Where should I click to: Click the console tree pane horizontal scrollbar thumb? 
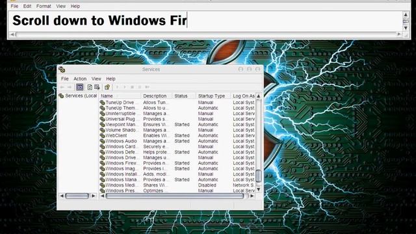(x=77, y=196)
